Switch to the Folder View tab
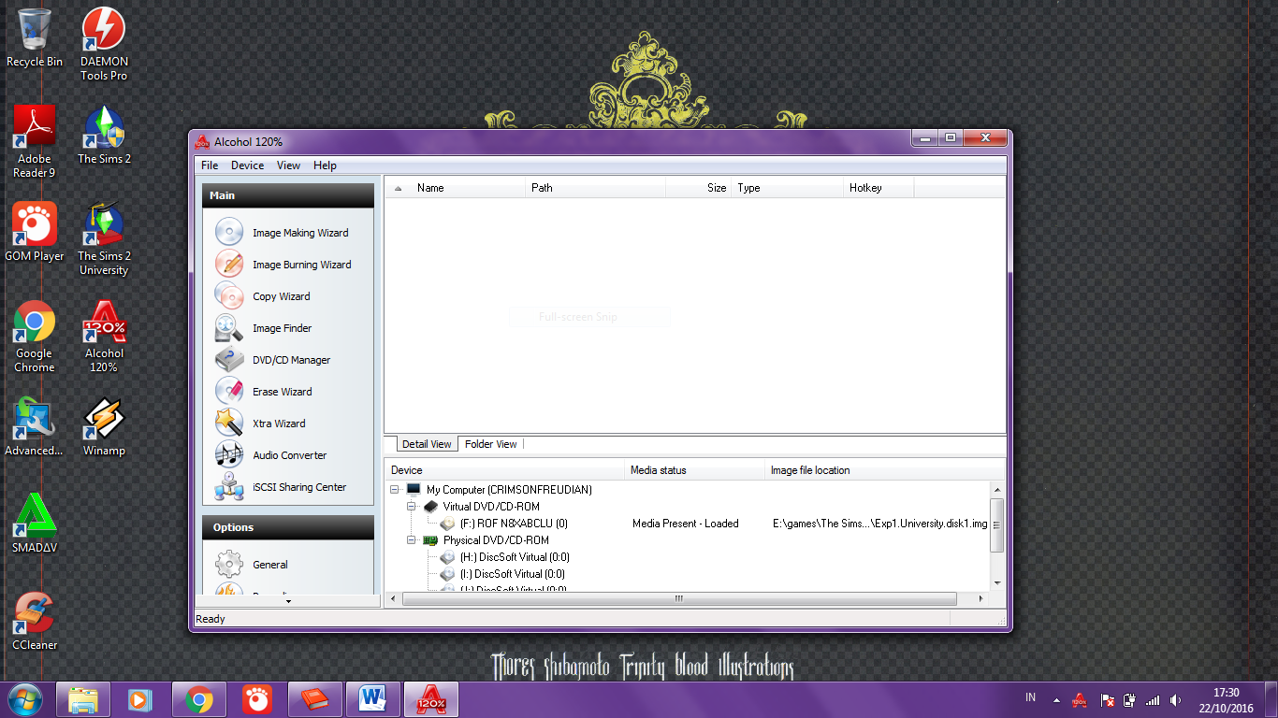The width and height of the screenshot is (1278, 718). [491, 444]
